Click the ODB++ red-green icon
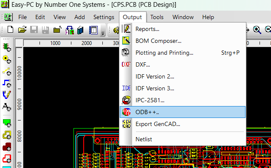Image resolution: width=271 pixels, height=168 pixels. coord(127,112)
